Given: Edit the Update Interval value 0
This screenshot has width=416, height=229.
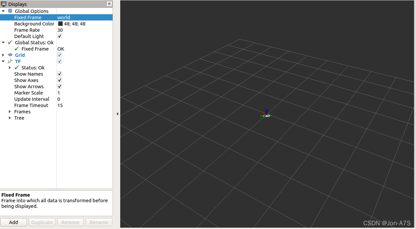Looking at the screenshot, I should [x=59, y=99].
